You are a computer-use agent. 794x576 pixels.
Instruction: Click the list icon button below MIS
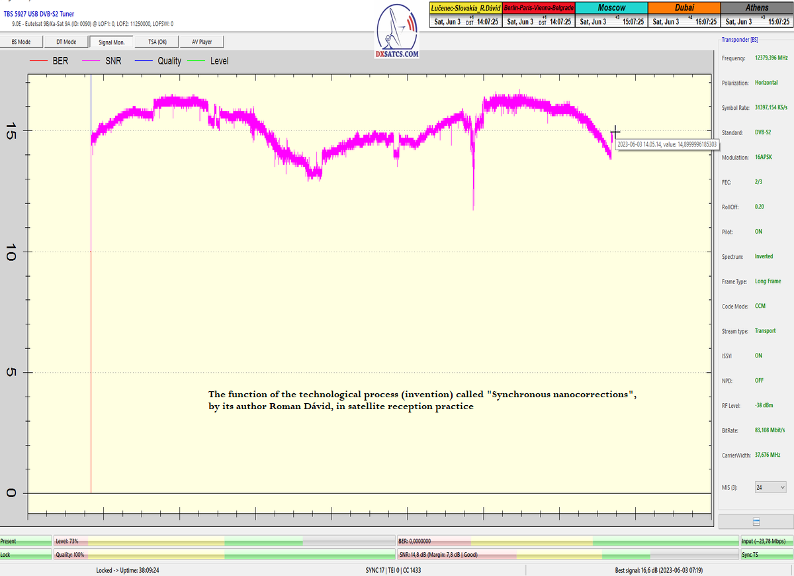tap(756, 522)
